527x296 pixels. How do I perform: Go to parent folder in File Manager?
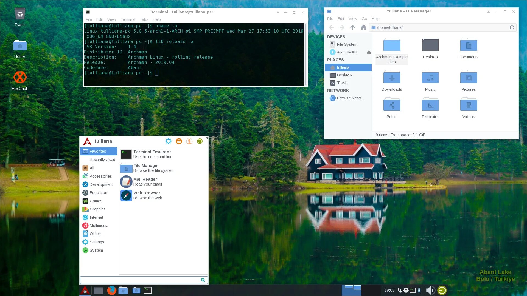pyautogui.click(x=353, y=27)
